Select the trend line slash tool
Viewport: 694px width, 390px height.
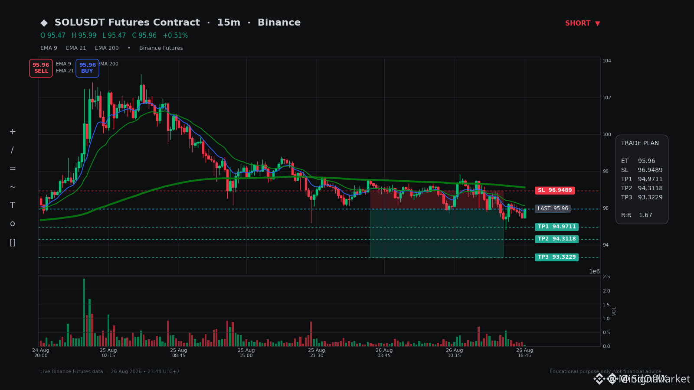tap(13, 150)
